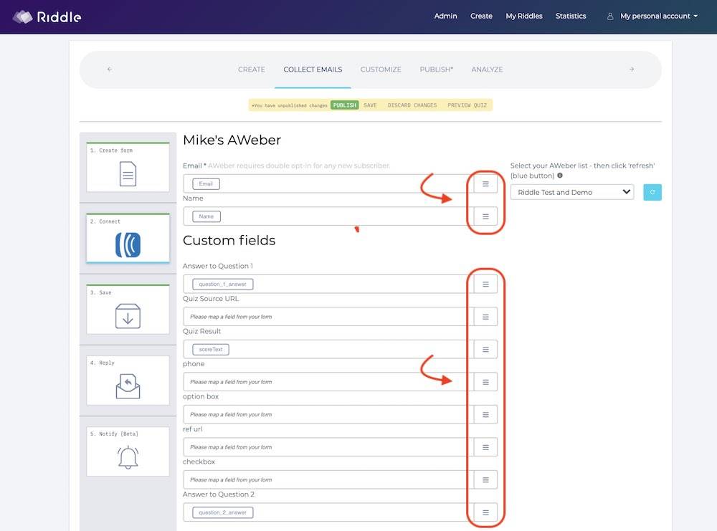
Task: Click the back arrow in step bar
Action: pyautogui.click(x=110, y=69)
